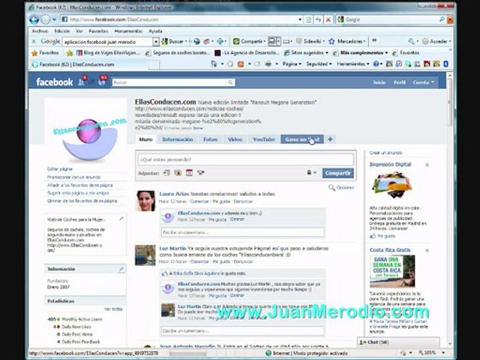480x360 pixels.
Task: Click comment box under Laura Arias post
Action: (242, 232)
